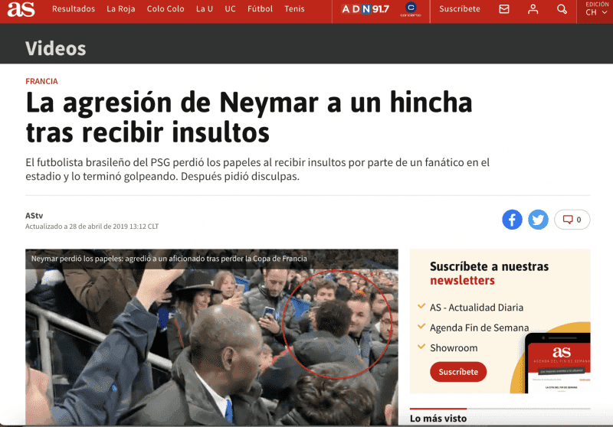Select the Tenis menu item
This screenshot has height=427, width=613.
294,9
